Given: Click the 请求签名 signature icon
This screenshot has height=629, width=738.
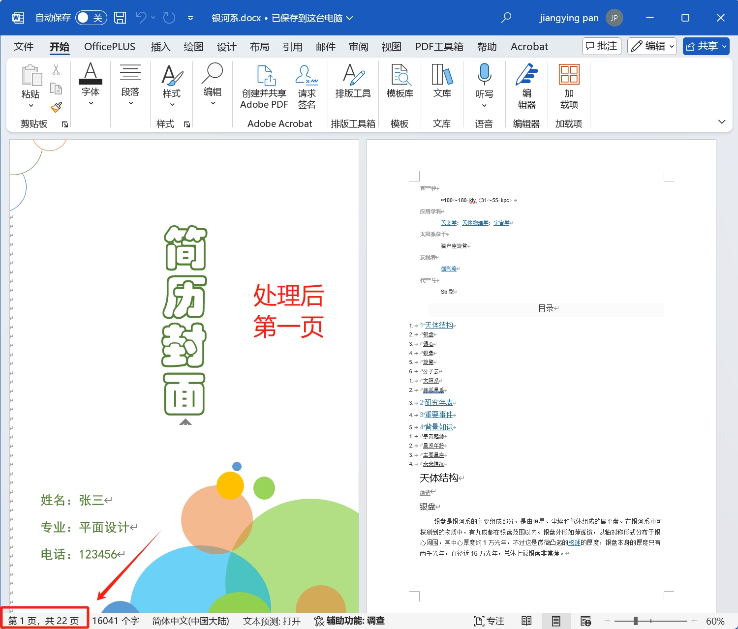Looking at the screenshot, I should [307, 86].
